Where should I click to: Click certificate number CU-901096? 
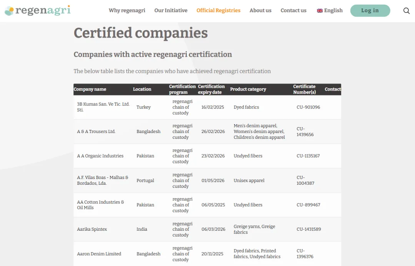click(308, 107)
